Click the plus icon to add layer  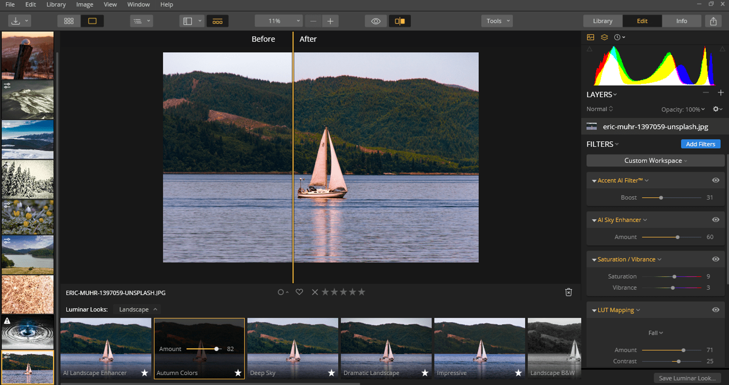point(721,93)
